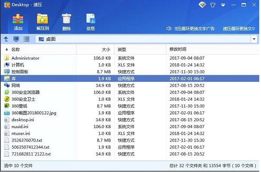Click the nuuid.ini file name
The height and width of the screenshot is (172, 261).
point(20,126)
